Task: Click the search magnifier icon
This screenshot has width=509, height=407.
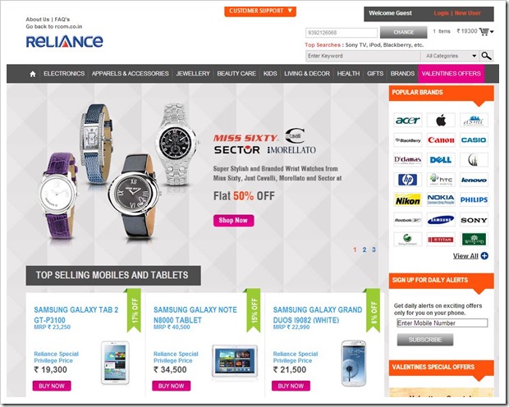Action: (x=486, y=56)
